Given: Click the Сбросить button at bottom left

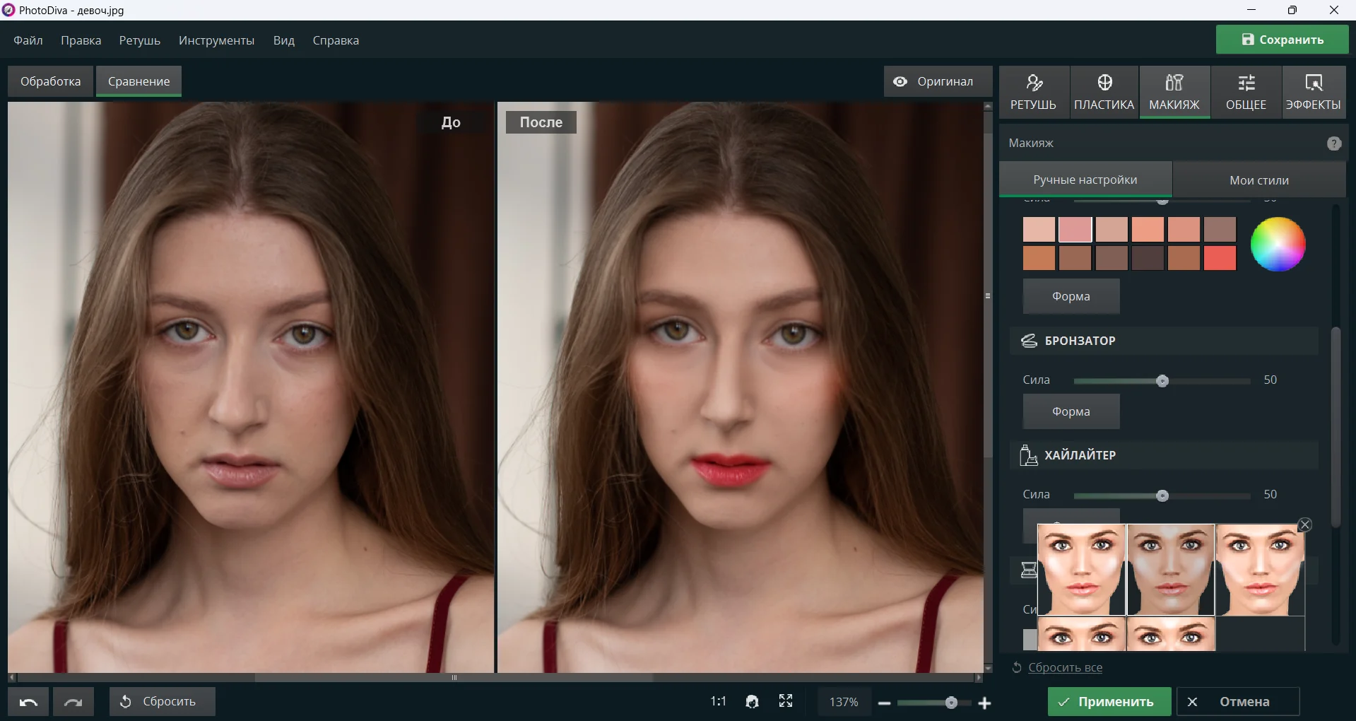Looking at the screenshot, I should (162, 702).
